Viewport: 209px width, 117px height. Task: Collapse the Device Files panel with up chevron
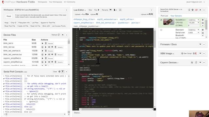tap(63, 35)
